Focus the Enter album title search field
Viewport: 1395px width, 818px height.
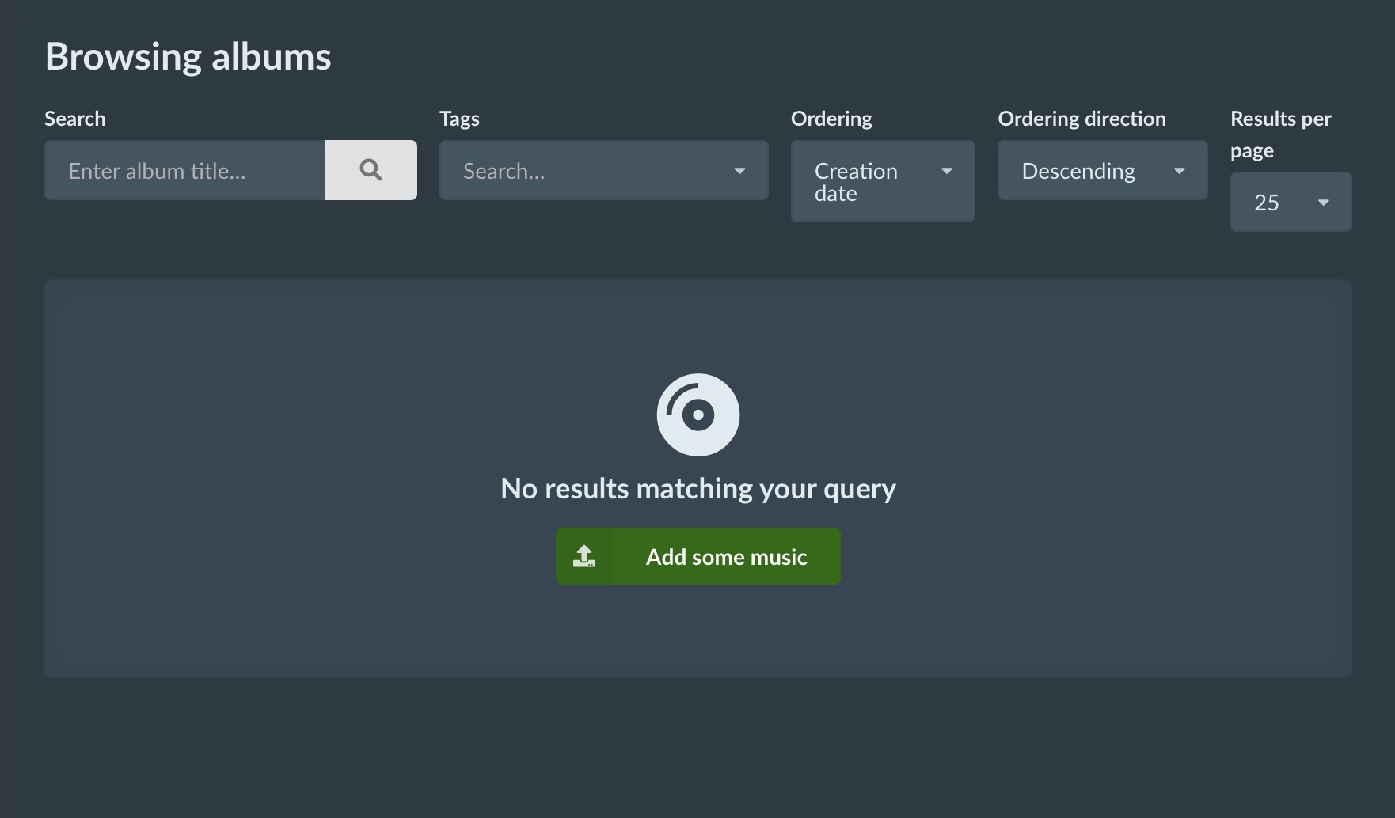184,171
